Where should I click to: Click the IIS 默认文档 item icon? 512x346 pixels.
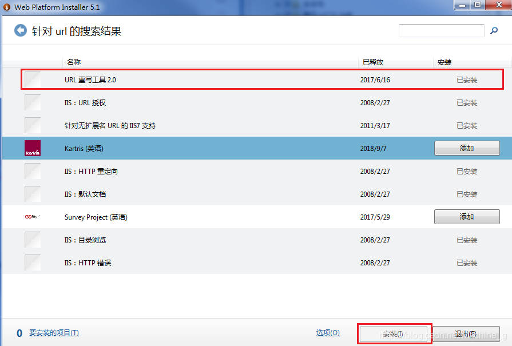pos(31,194)
